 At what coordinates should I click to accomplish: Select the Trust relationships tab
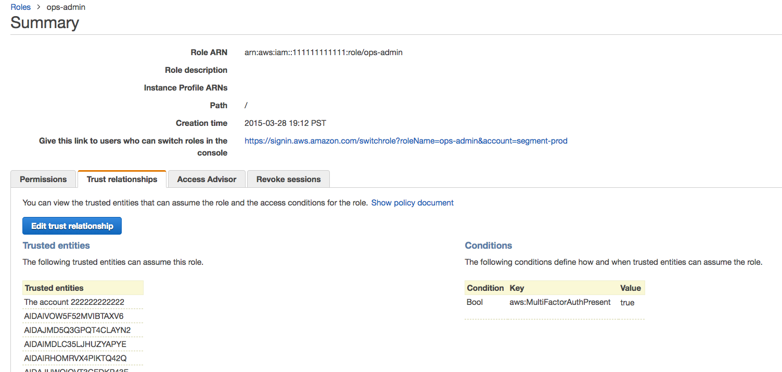(122, 179)
